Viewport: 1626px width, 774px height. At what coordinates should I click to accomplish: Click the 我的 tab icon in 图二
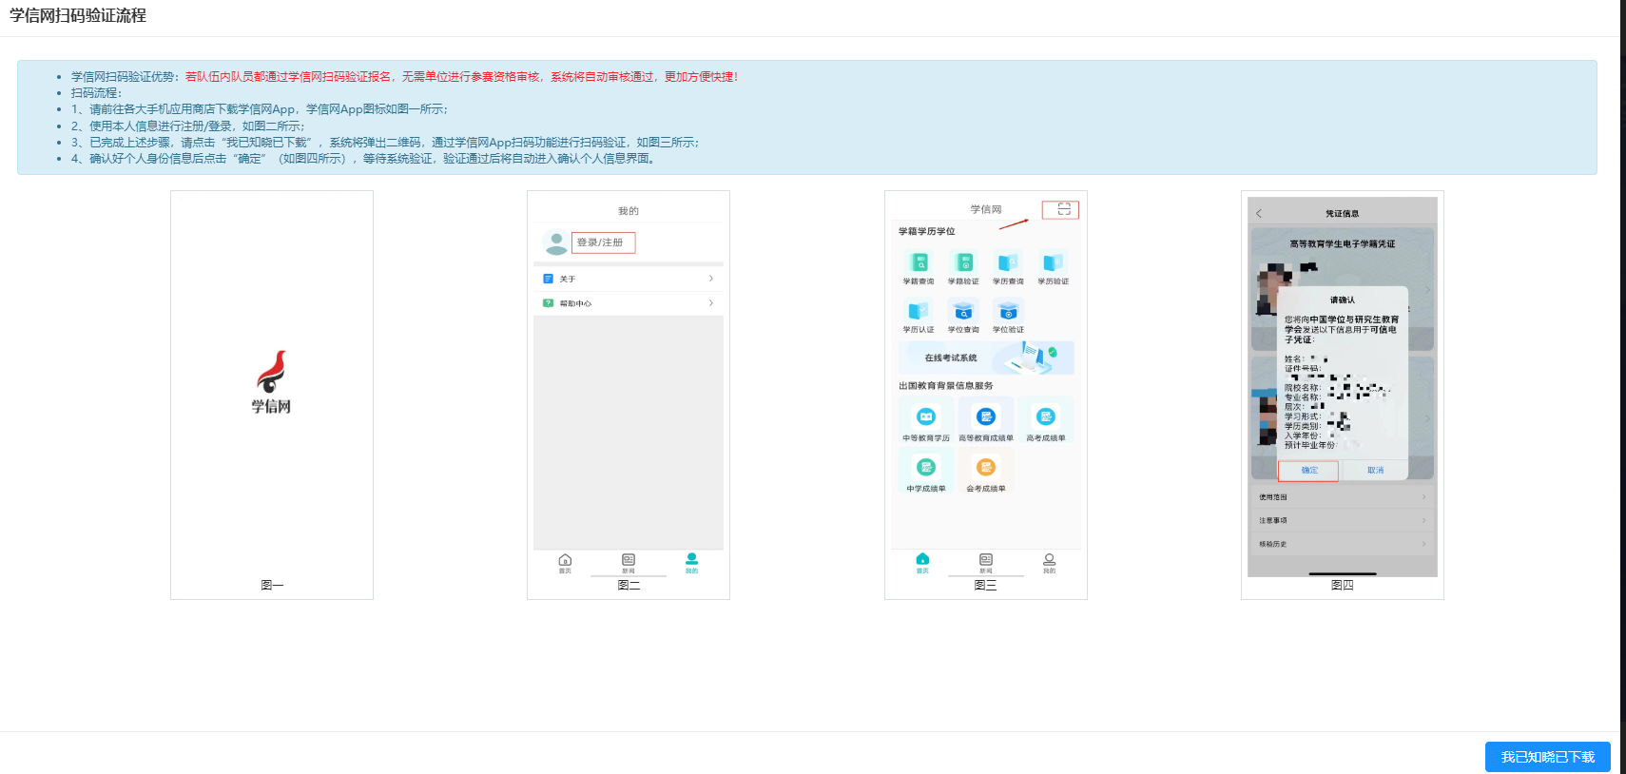(x=691, y=559)
